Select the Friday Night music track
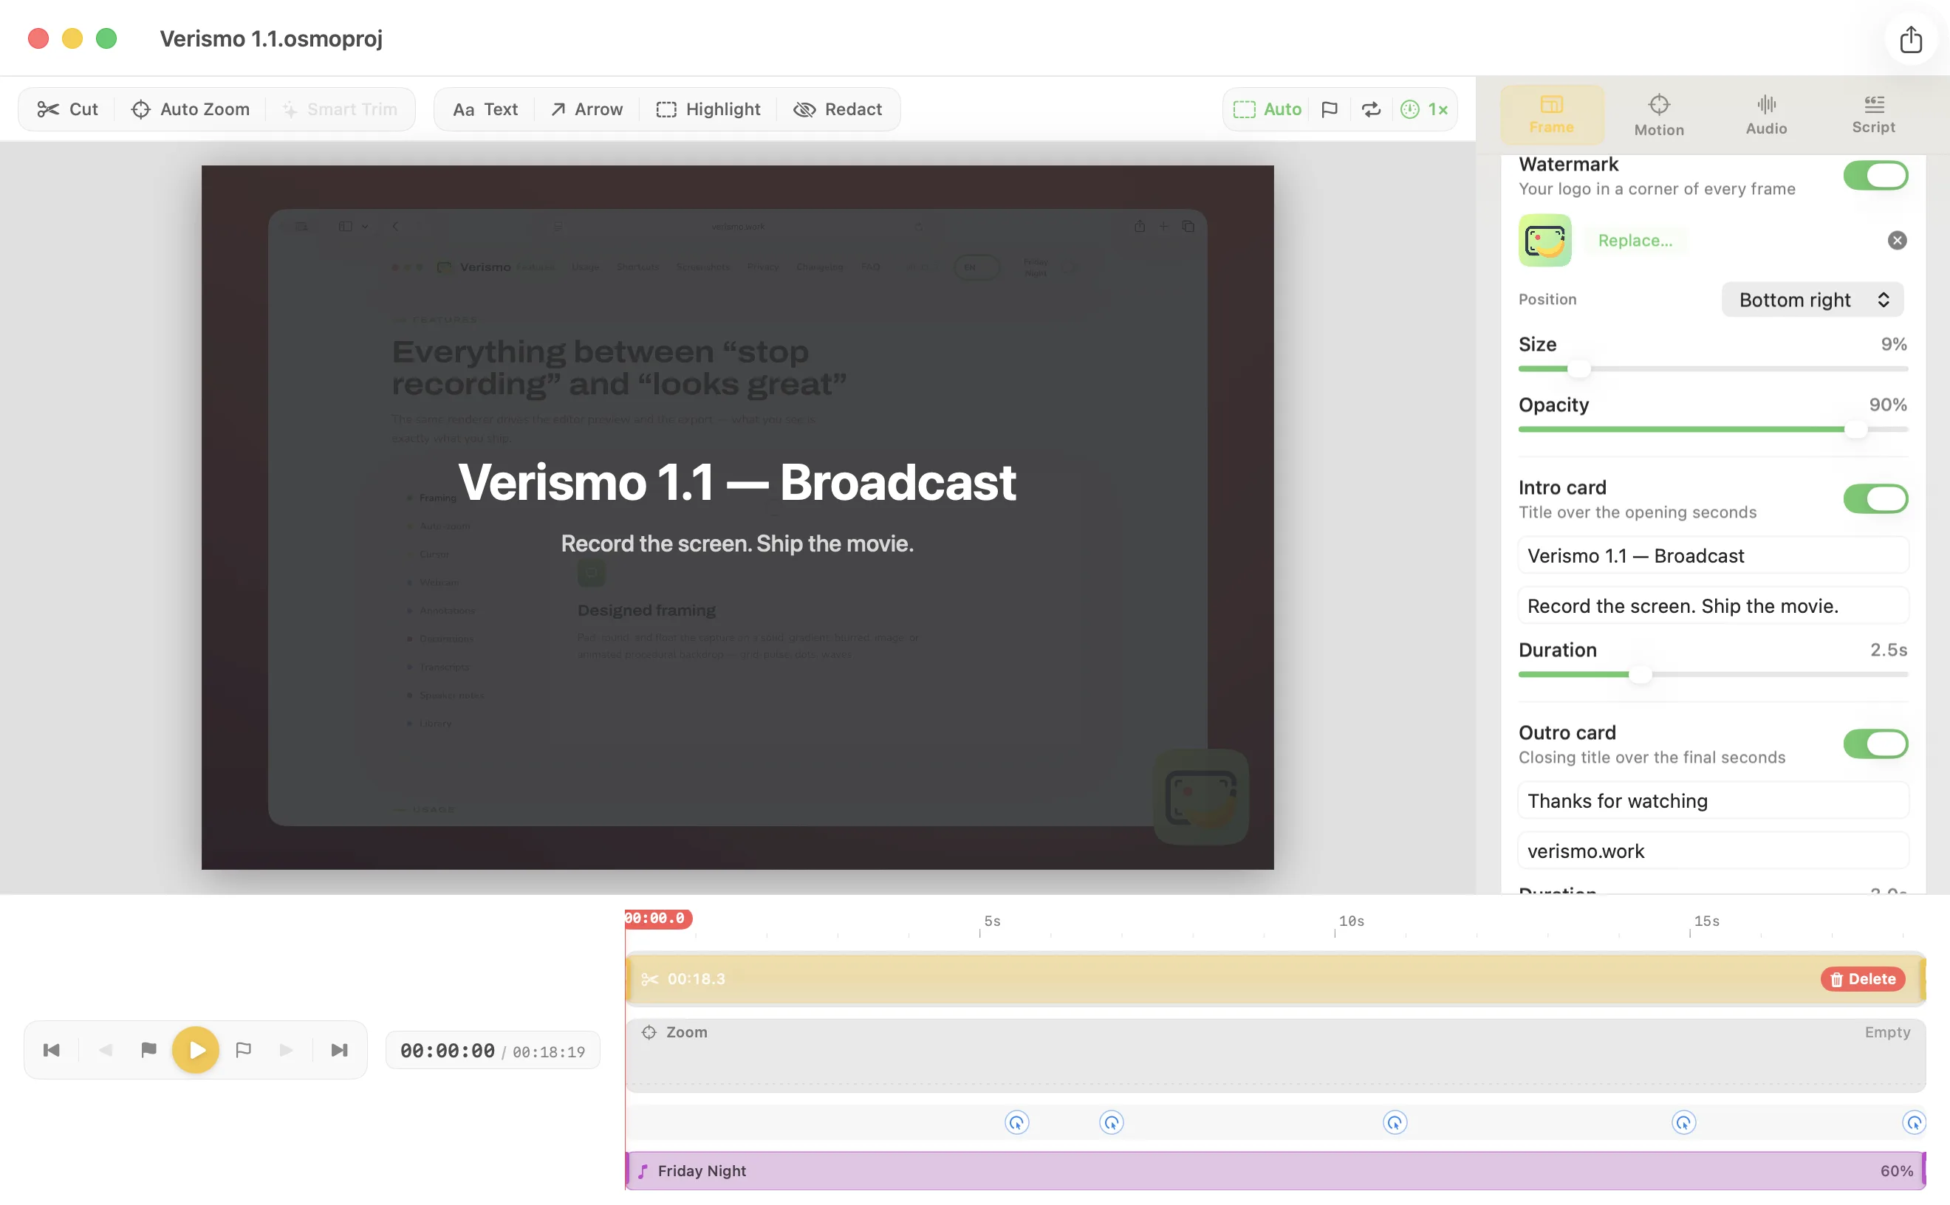This screenshot has width=1950, height=1205. (x=1276, y=1171)
